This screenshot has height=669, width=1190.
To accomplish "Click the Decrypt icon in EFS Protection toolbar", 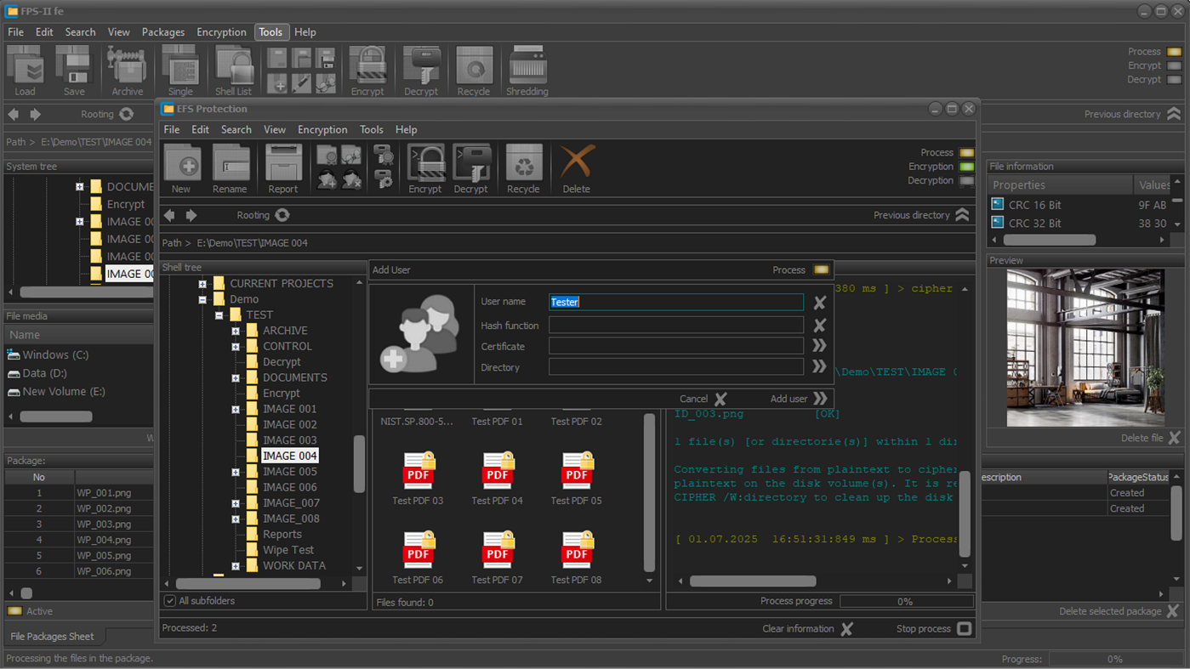I will click(471, 163).
